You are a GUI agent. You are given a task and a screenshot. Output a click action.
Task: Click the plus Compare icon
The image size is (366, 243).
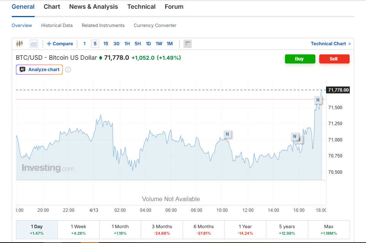coord(60,44)
